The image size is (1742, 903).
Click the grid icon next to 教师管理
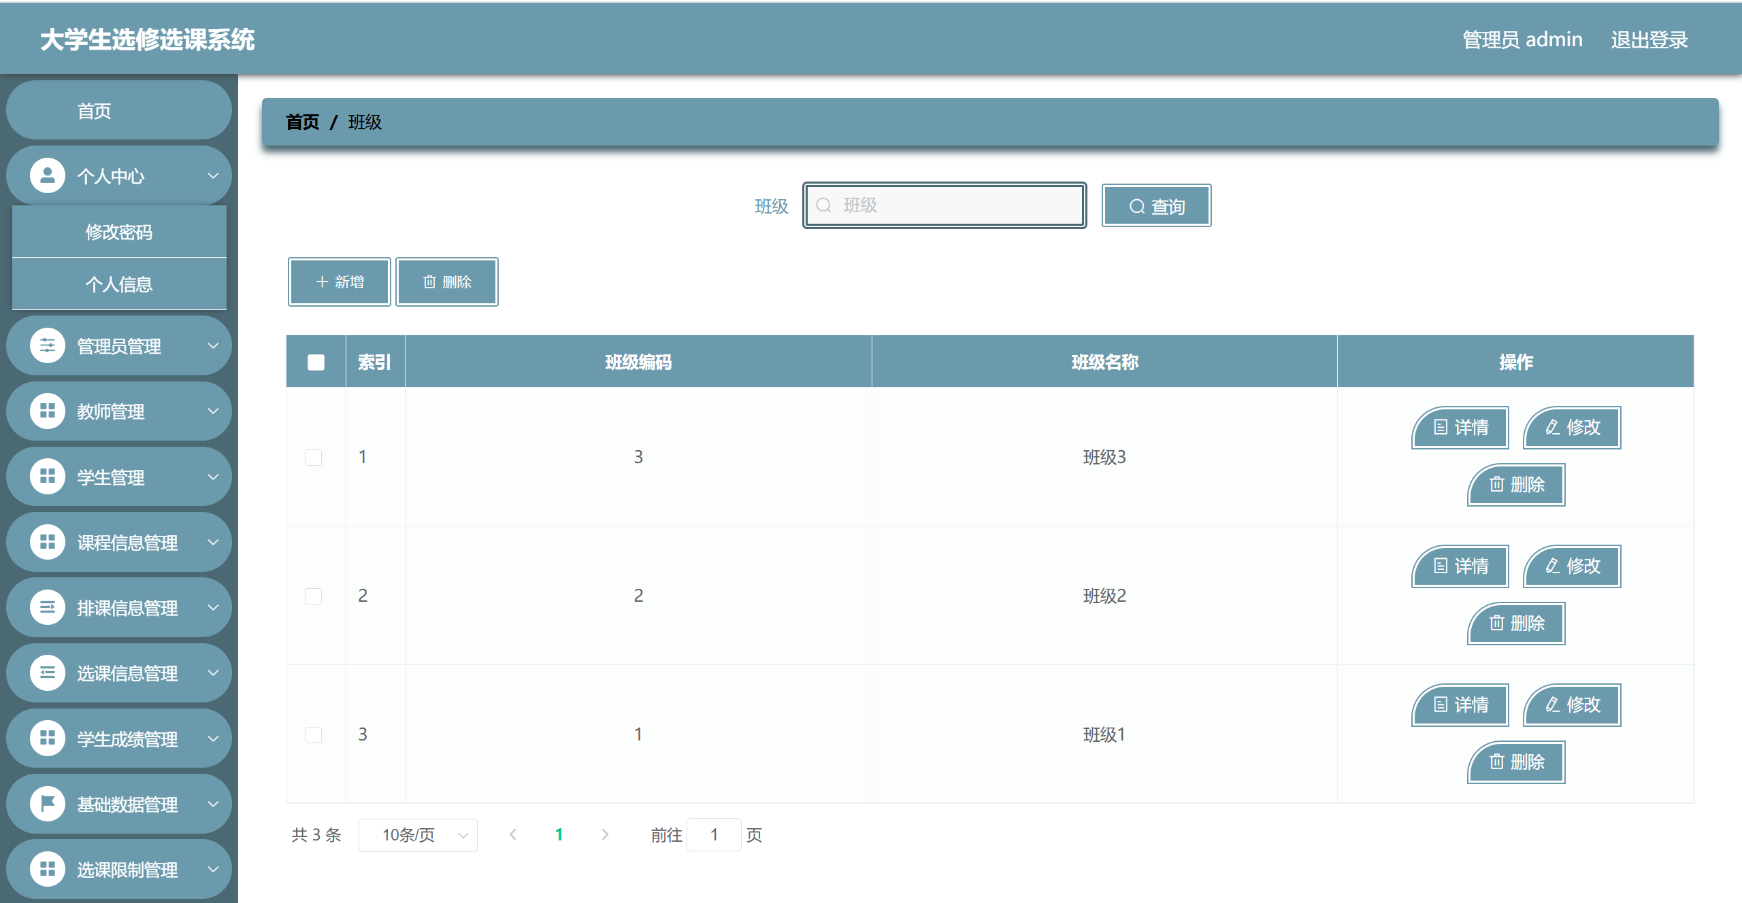pyautogui.click(x=47, y=411)
